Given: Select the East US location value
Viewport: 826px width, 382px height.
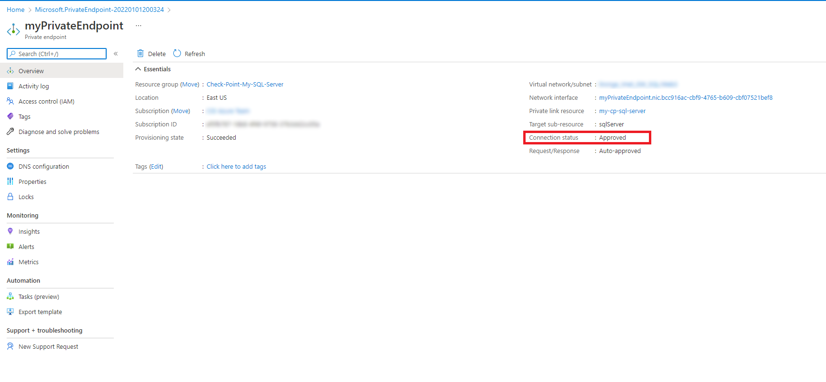Looking at the screenshot, I should tap(217, 97).
